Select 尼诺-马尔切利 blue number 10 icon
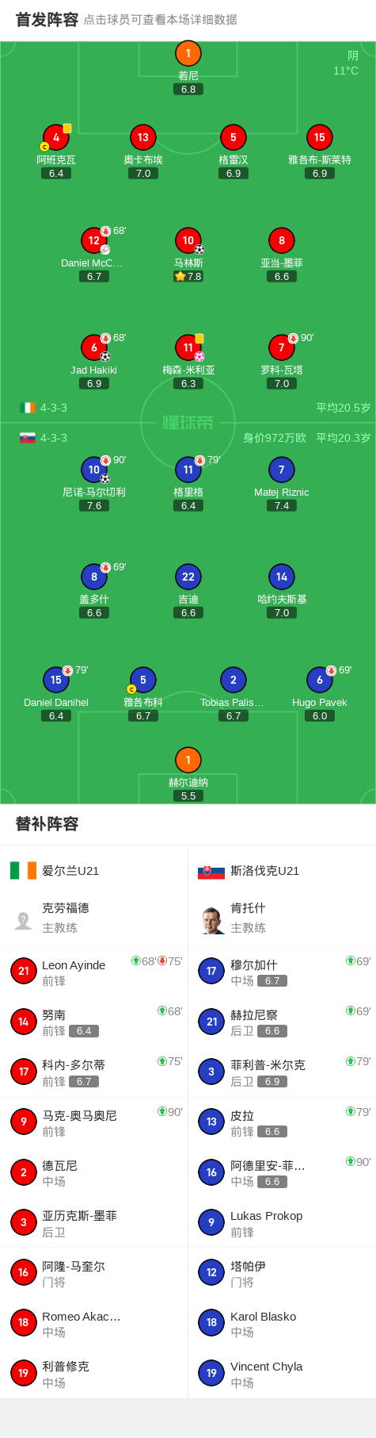Viewport: 376px width, 1438px height. pos(94,470)
